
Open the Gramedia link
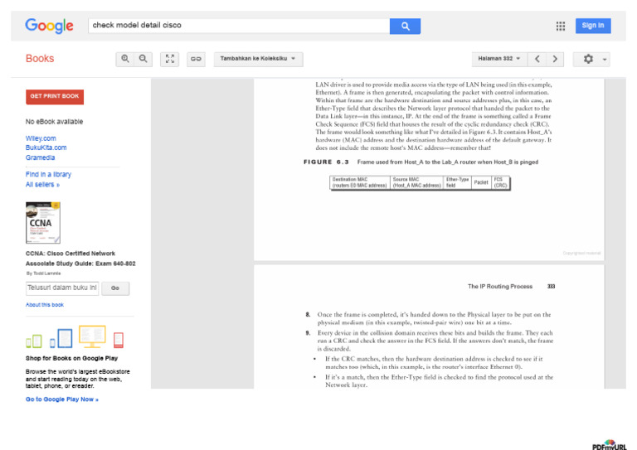tap(40, 157)
